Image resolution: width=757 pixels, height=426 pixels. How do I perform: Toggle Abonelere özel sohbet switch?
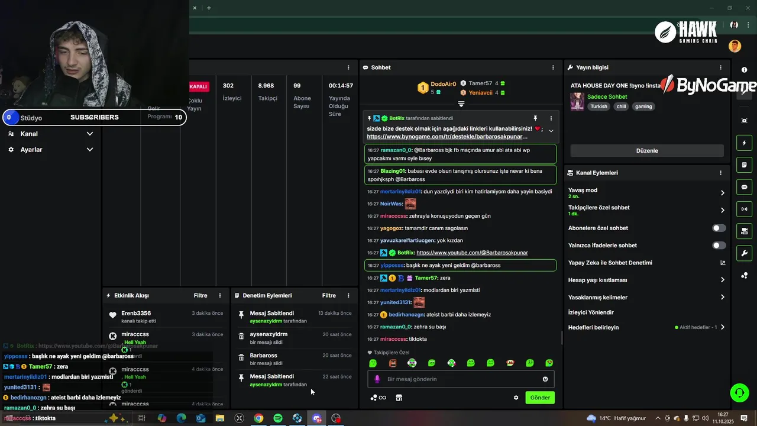coord(719,228)
